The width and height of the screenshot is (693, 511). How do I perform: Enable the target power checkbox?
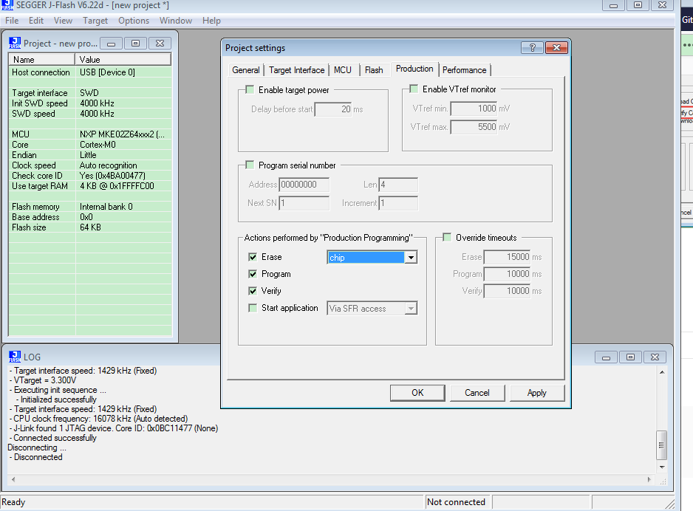coord(250,89)
